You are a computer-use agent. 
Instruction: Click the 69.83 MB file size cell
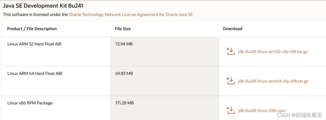tap(124, 73)
